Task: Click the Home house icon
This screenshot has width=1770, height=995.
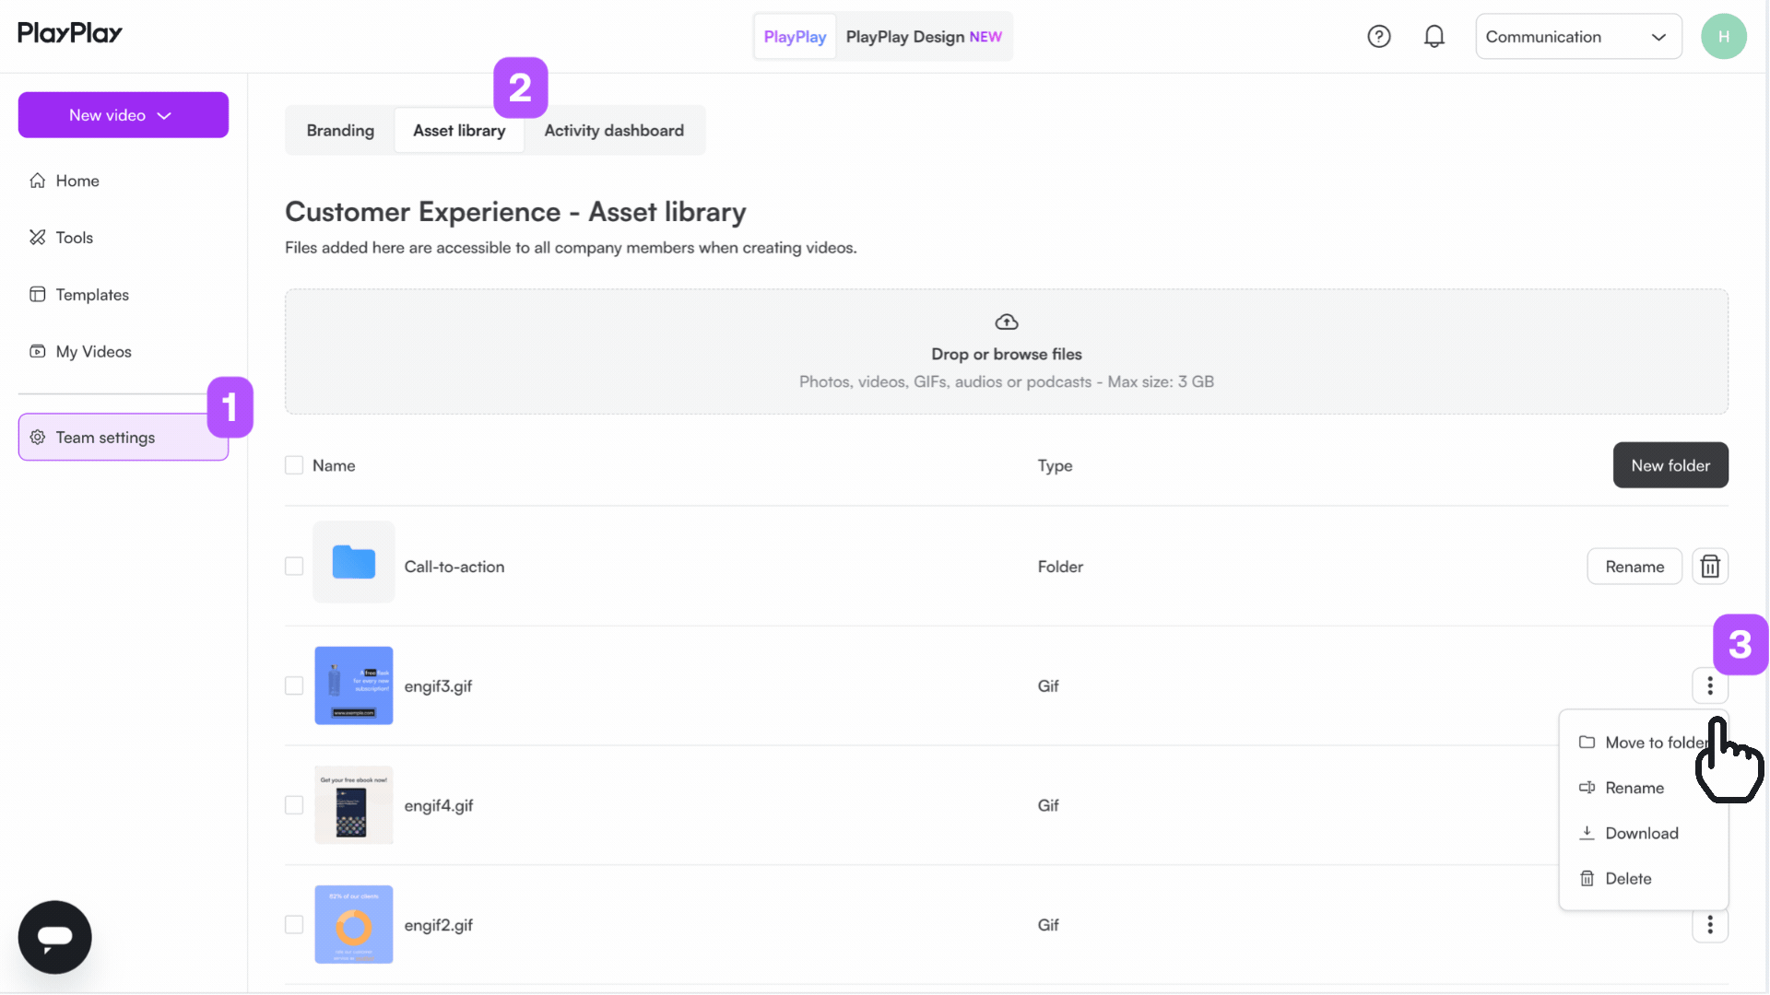Action: (x=38, y=181)
